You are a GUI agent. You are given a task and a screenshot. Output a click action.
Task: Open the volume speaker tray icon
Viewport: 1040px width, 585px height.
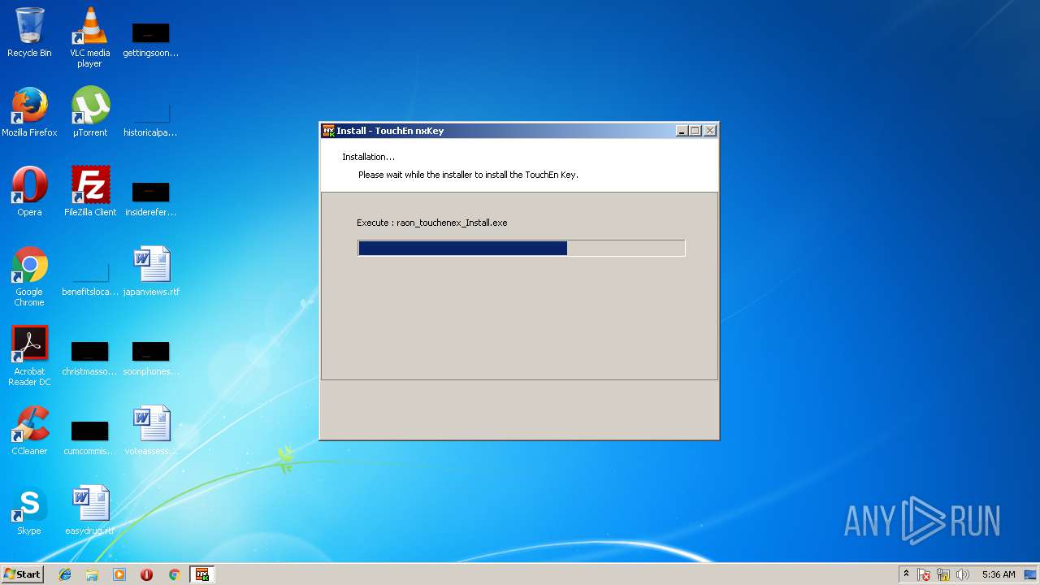[963, 574]
